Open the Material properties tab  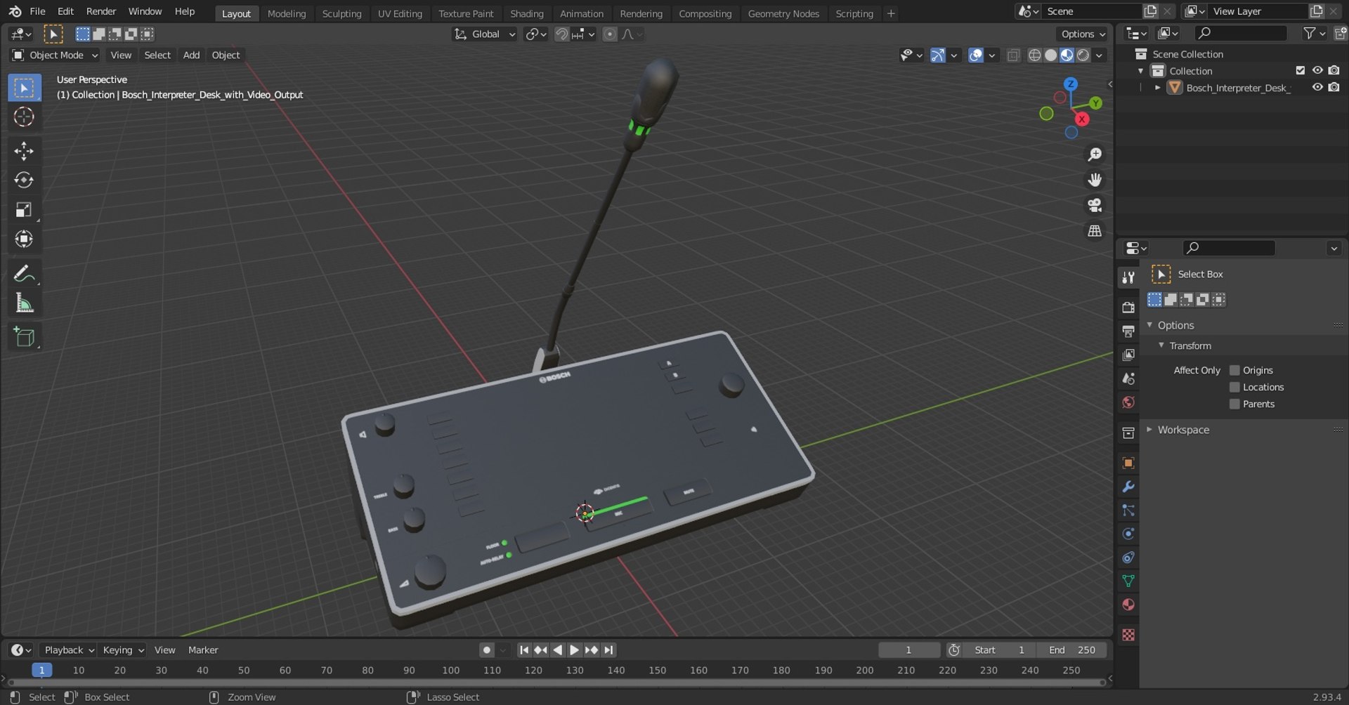(x=1128, y=605)
